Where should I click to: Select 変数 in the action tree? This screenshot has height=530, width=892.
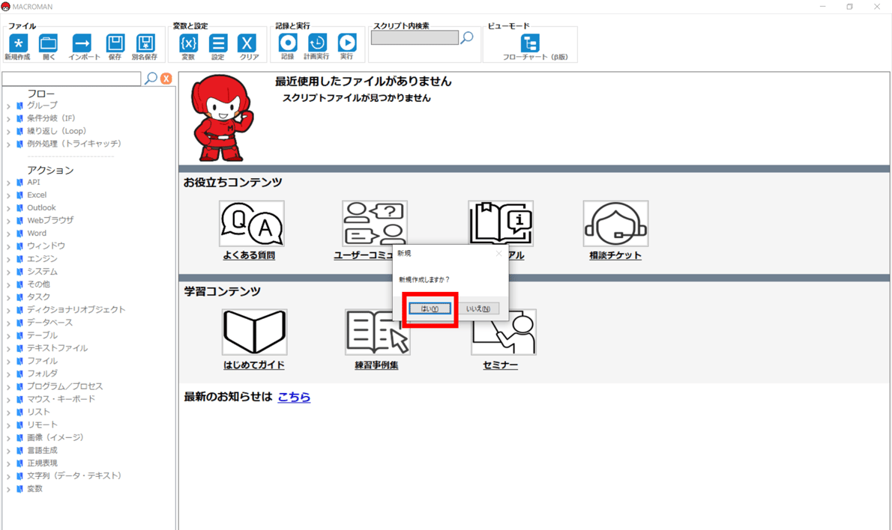[x=34, y=489]
